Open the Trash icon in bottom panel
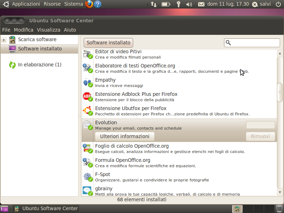The image size is (284, 213). pyautogui.click(x=279, y=209)
